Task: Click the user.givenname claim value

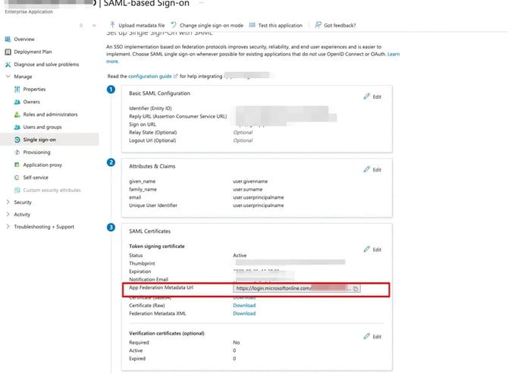Action: point(250,181)
